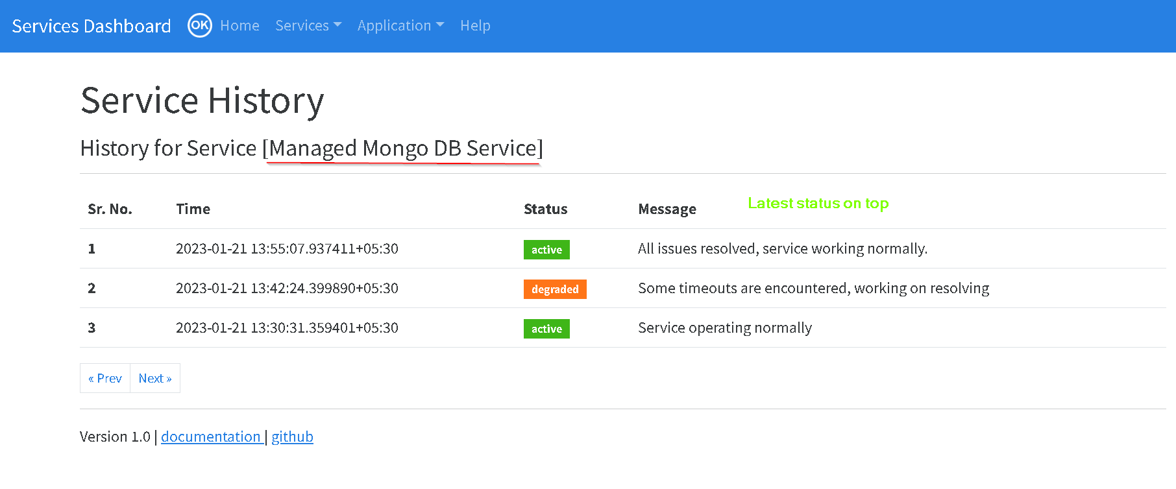Screen dimensions: 1176x489
Task: Click serial number 3 in the table
Action: coord(92,328)
